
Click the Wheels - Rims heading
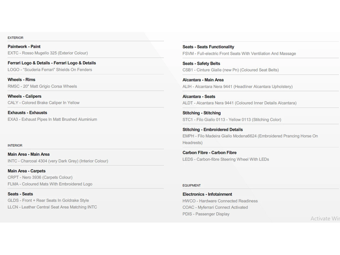22,80
